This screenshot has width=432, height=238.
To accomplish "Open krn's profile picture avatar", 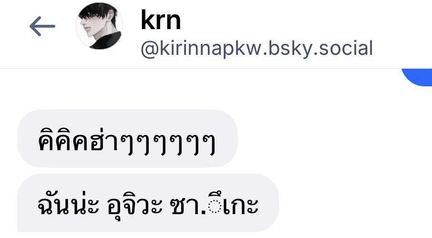I will click(x=100, y=26).
